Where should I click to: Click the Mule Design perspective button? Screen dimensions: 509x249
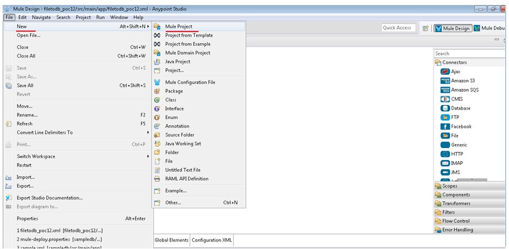point(453,28)
